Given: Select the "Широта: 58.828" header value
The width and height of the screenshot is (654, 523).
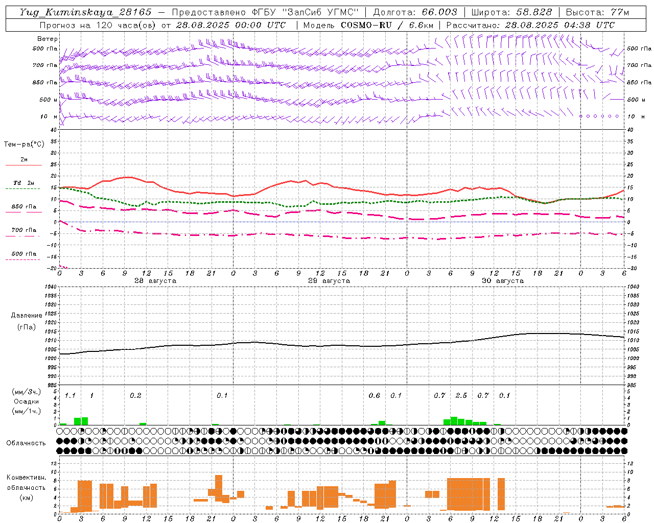Looking at the screenshot, I should click(x=511, y=12).
